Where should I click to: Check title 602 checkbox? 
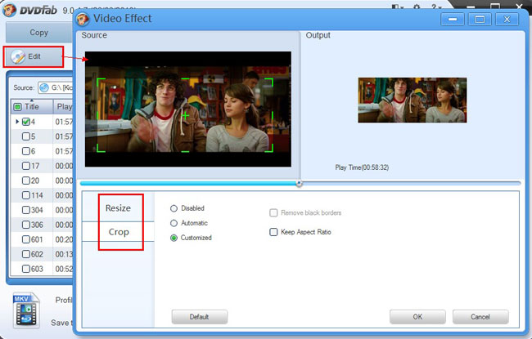click(x=26, y=254)
